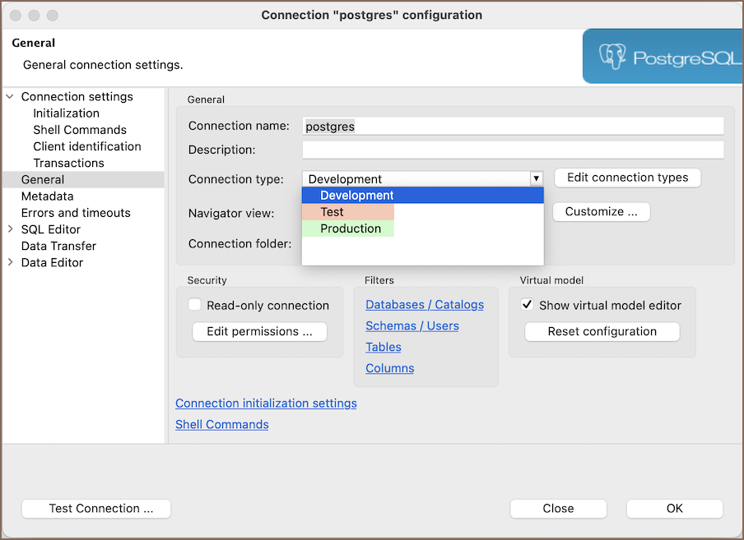Click the Edit permissions button
Viewport: 744px width, 540px height.
pyautogui.click(x=259, y=331)
